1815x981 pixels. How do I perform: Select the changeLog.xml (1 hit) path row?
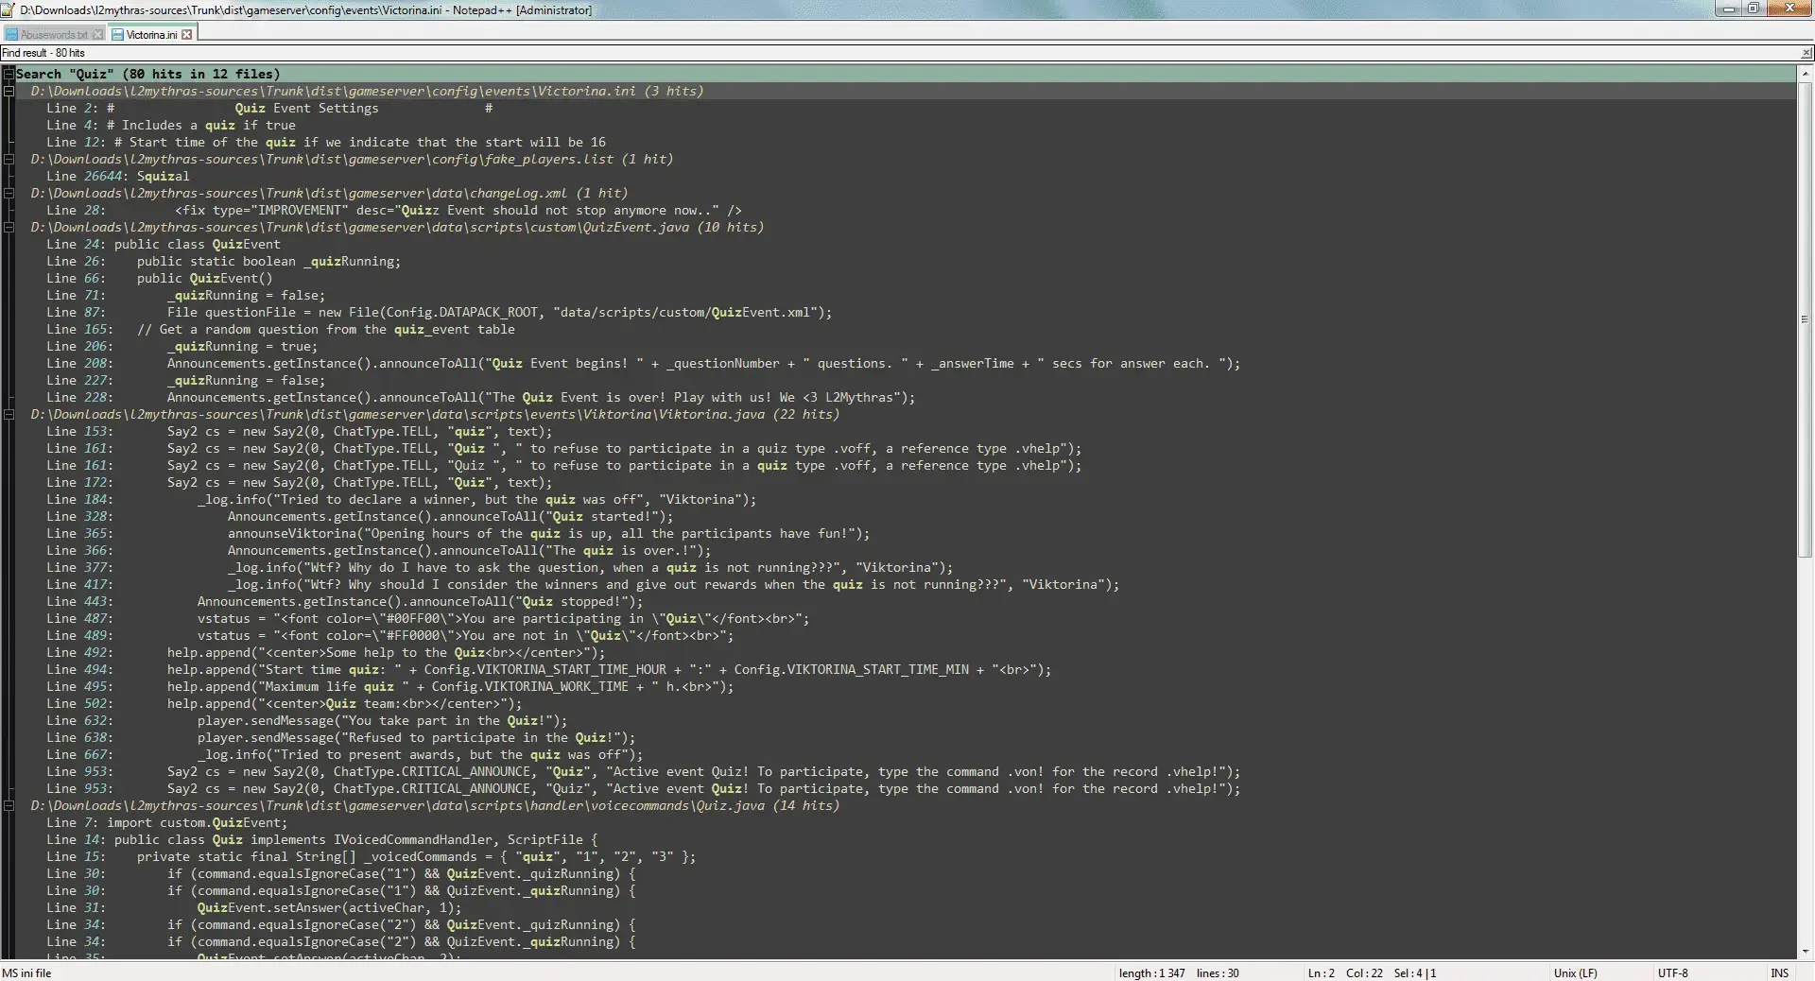point(329,193)
